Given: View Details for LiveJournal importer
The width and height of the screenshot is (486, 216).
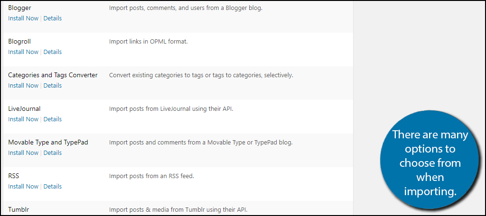Looking at the screenshot, I should pyautogui.click(x=52, y=119).
